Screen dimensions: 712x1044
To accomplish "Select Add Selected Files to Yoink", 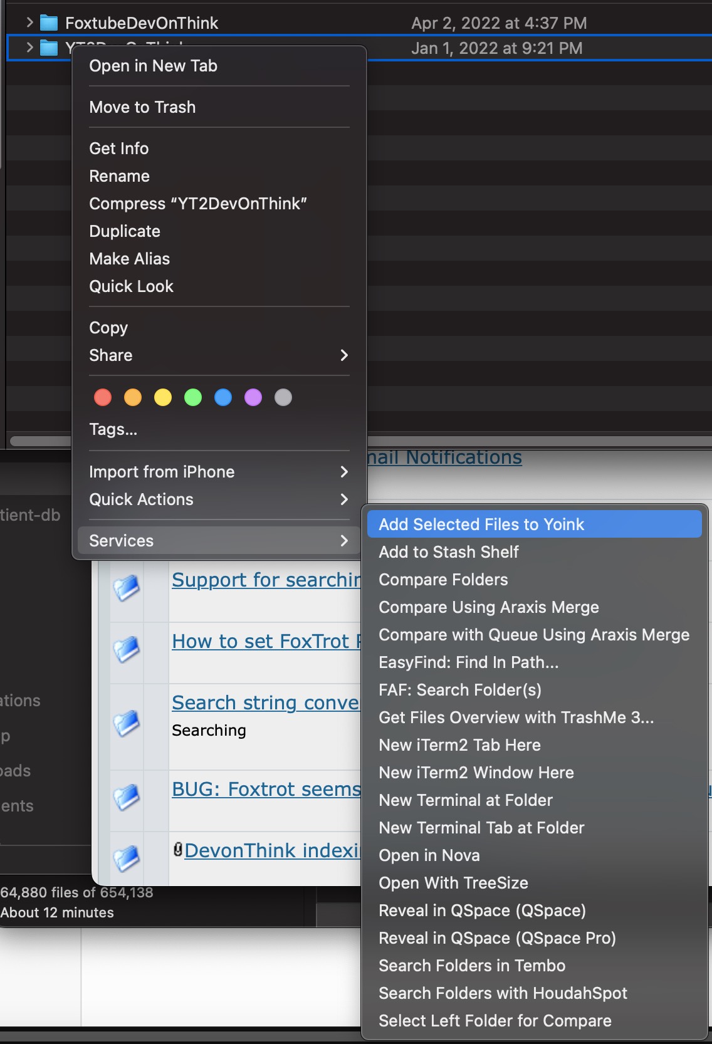I will point(481,525).
